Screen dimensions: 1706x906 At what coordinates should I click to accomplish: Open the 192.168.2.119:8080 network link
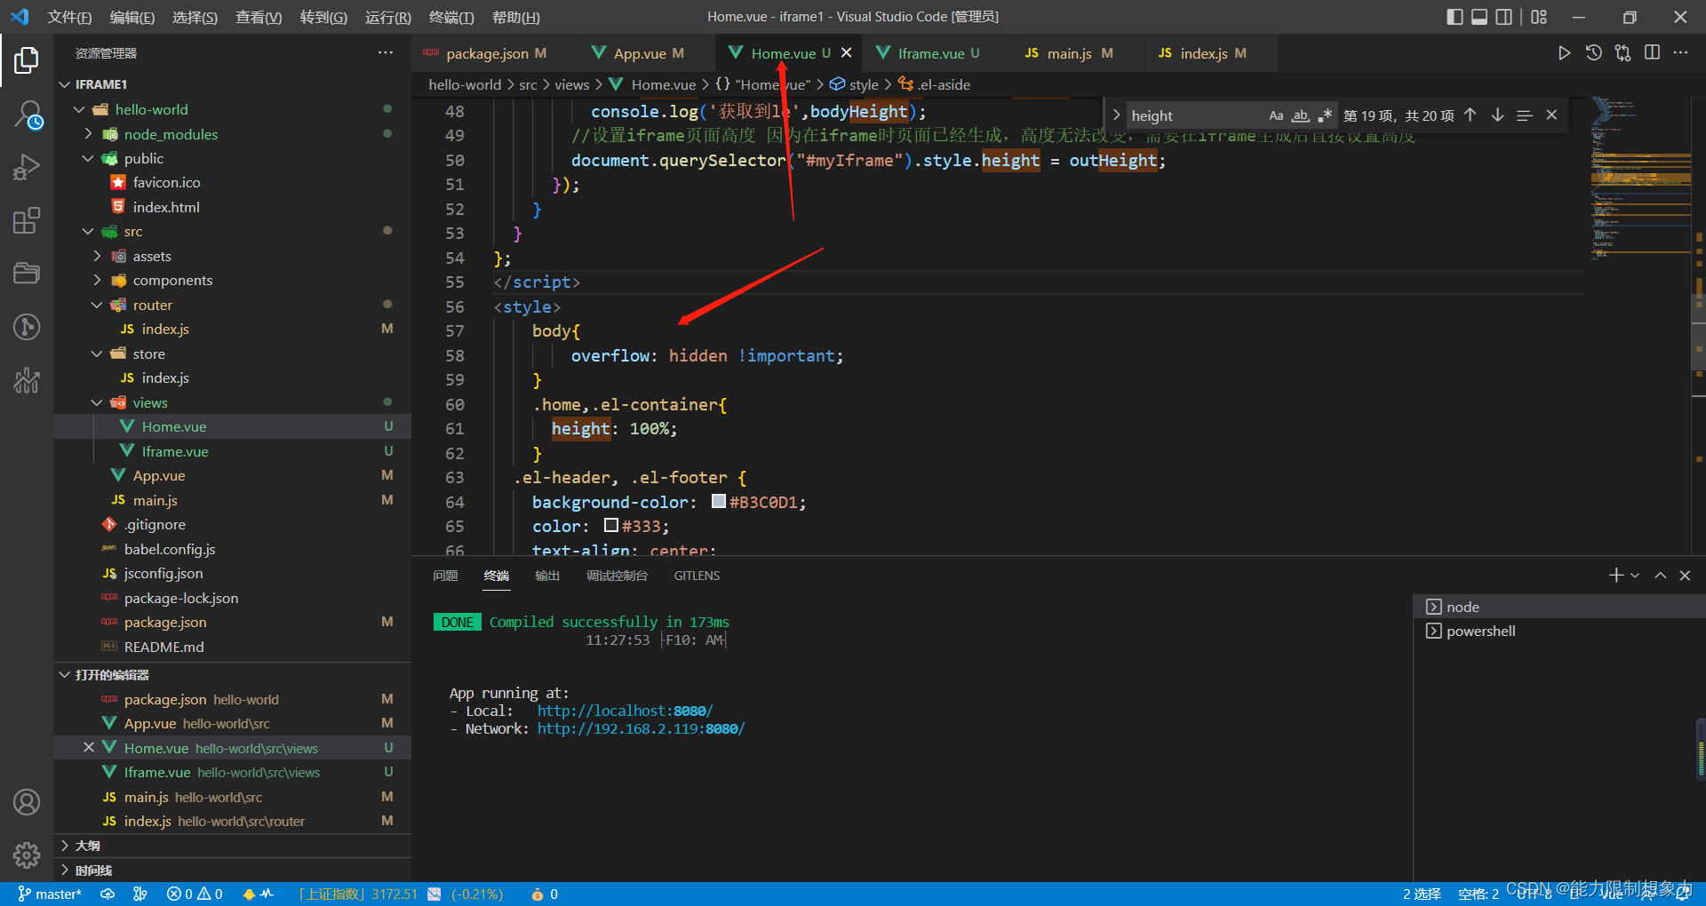(x=641, y=728)
